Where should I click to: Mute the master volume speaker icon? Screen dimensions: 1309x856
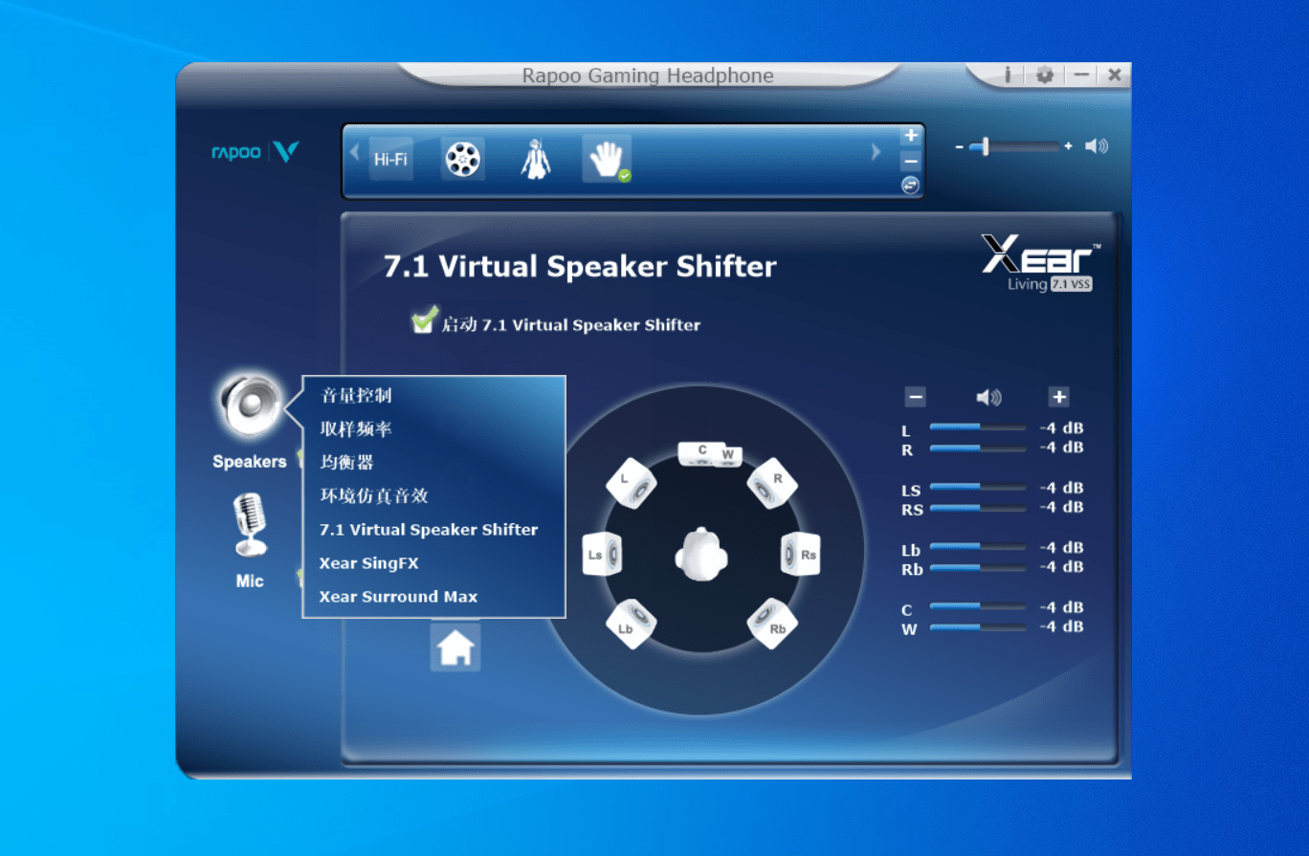click(1097, 146)
